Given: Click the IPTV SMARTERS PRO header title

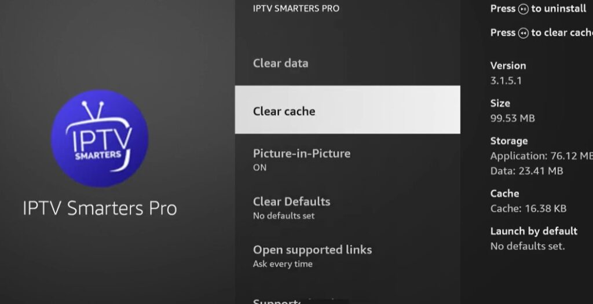Looking at the screenshot, I should (296, 9).
